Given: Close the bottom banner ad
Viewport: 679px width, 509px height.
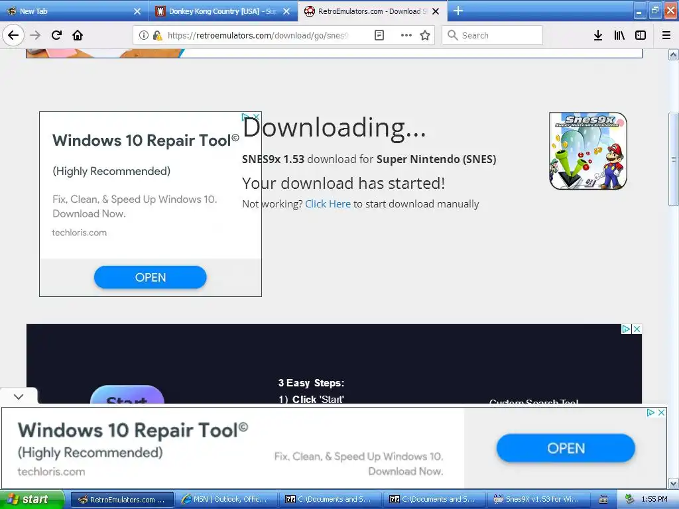Looking at the screenshot, I should pos(661,412).
